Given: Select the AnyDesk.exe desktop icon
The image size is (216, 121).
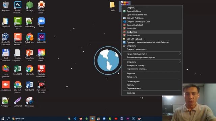Looking at the screenshot, I should pyautogui.click(x=6, y=86).
